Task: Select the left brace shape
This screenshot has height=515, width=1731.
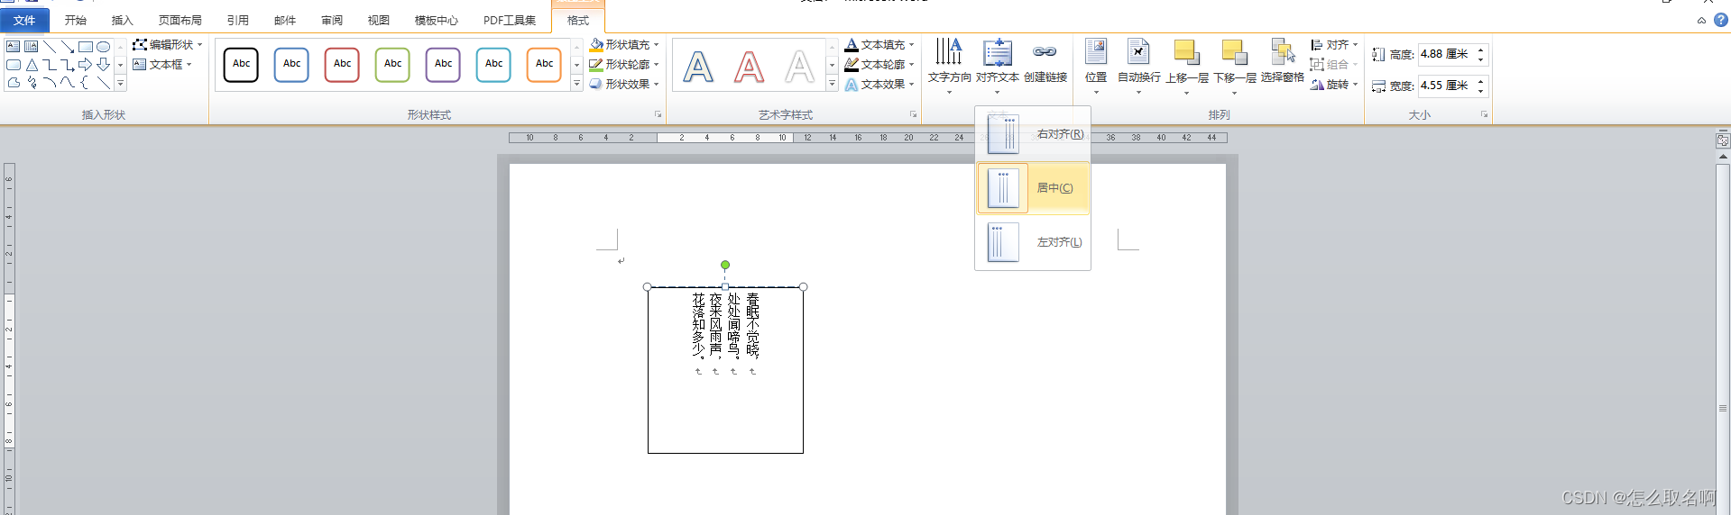Action: click(x=86, y=83)
